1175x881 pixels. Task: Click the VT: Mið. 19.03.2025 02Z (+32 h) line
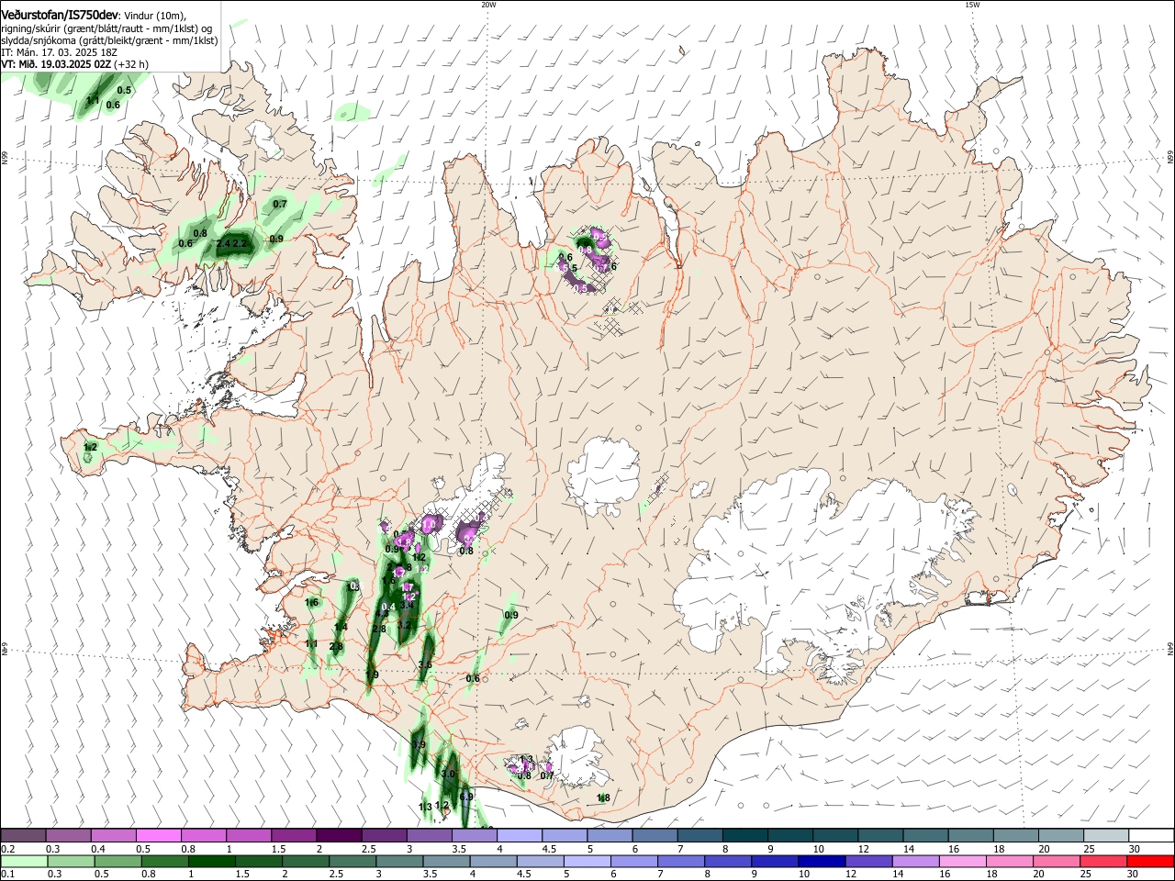(x=75, y=65)
